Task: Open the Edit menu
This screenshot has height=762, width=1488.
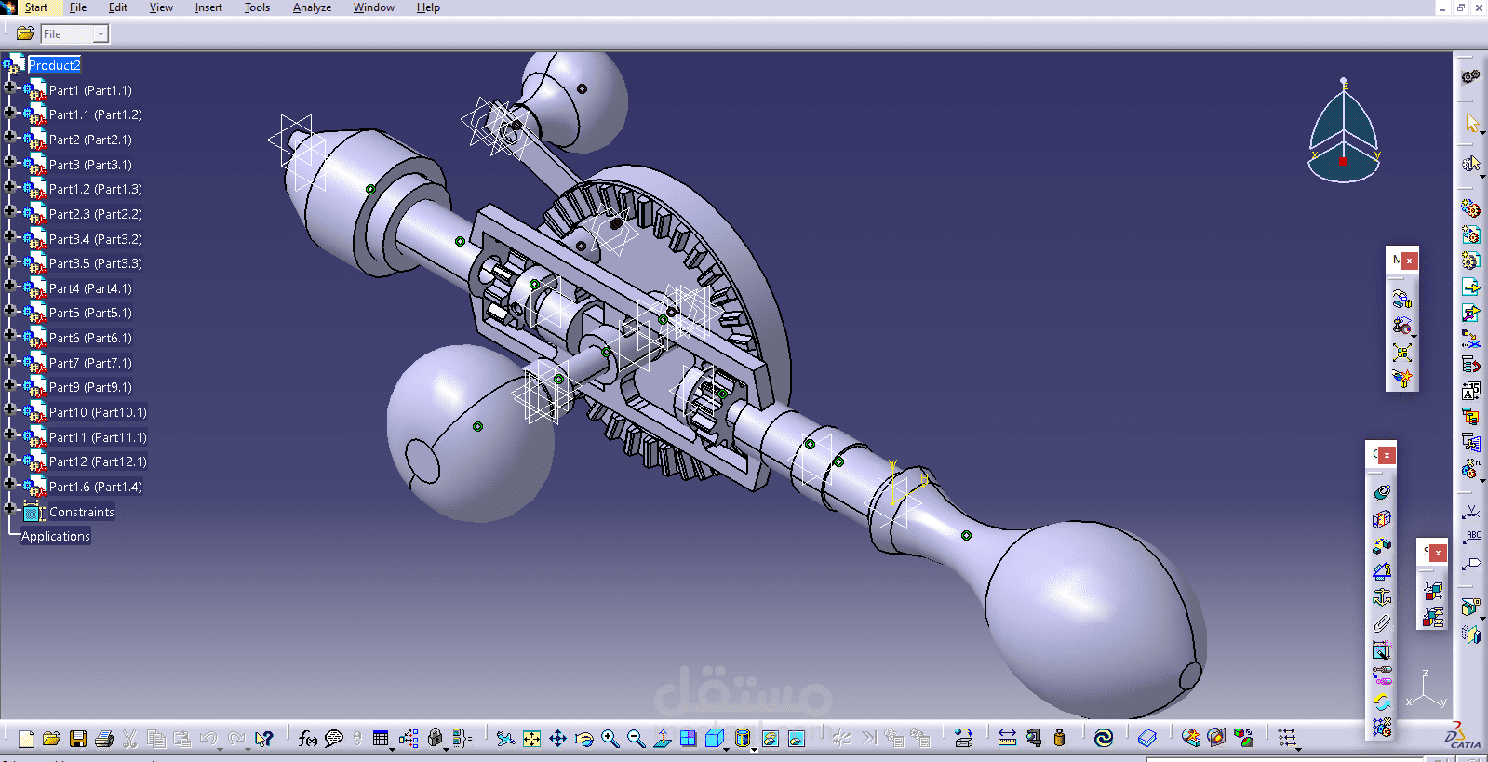Action: (x=118, y=7)
